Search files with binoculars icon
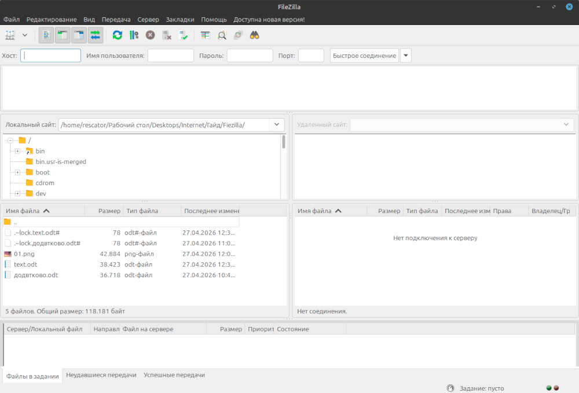The image size is (579, 393). (254, 35)
